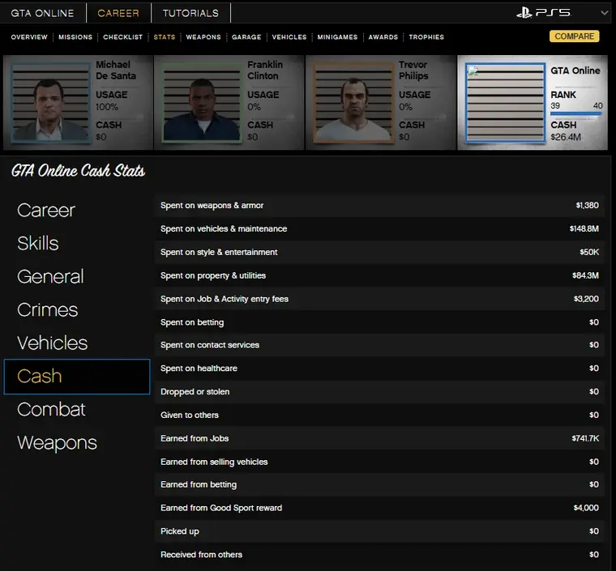Viewport: 616px width, 571px height.
Task: Click the GTA Online rank progress bar
Action: 575,114
